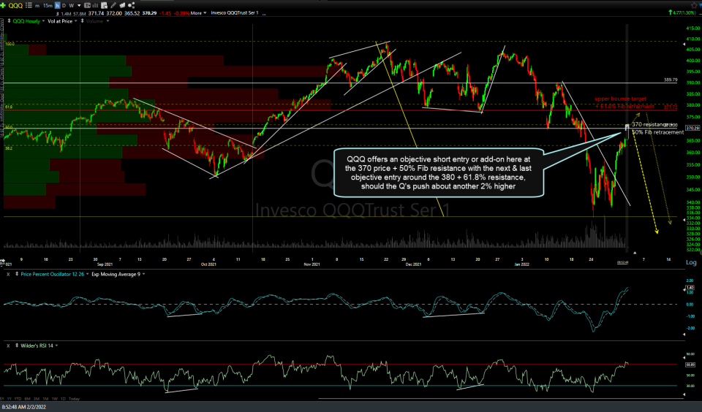Select the 15m timeframe

[x=48, y=6]
